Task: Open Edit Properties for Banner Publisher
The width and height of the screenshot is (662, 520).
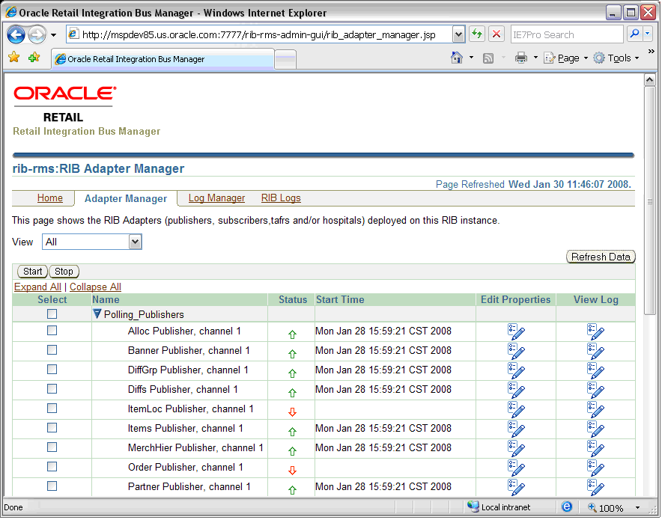Action: coord(516,352)
